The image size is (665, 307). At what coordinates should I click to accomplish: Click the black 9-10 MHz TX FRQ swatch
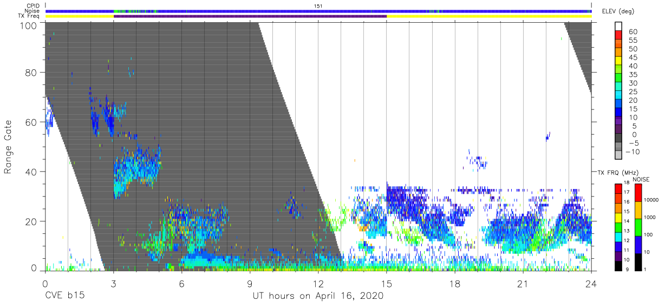click(x=618, y=266)
